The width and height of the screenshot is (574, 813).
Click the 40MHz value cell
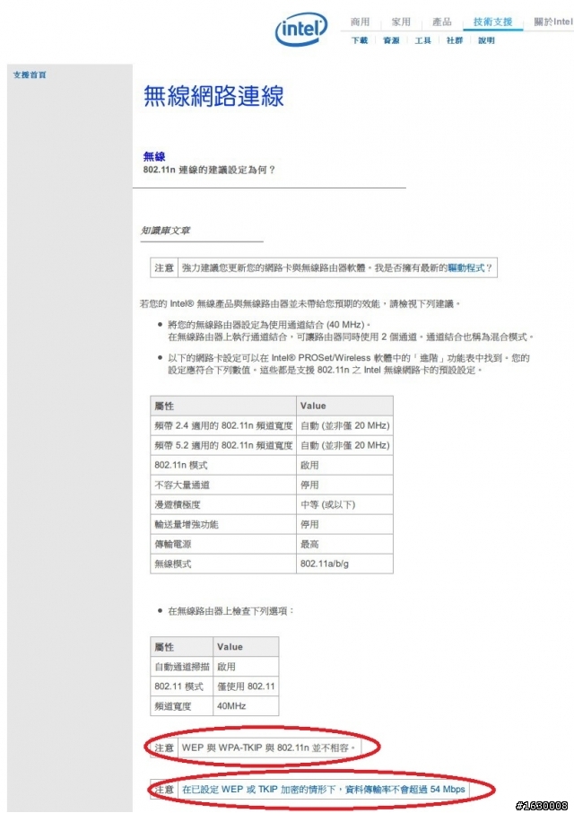tap(246, 706)
